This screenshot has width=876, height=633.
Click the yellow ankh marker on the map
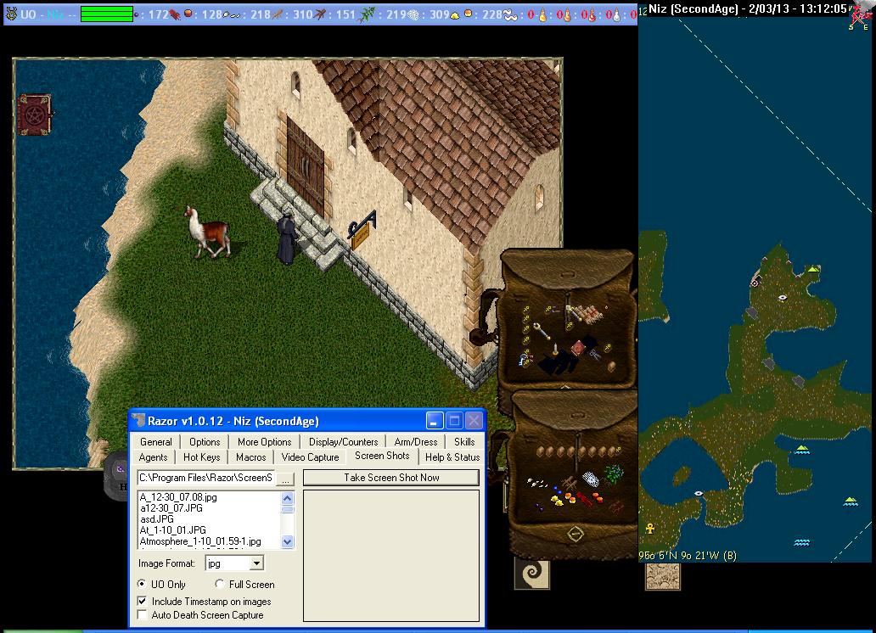coord(650,528)
